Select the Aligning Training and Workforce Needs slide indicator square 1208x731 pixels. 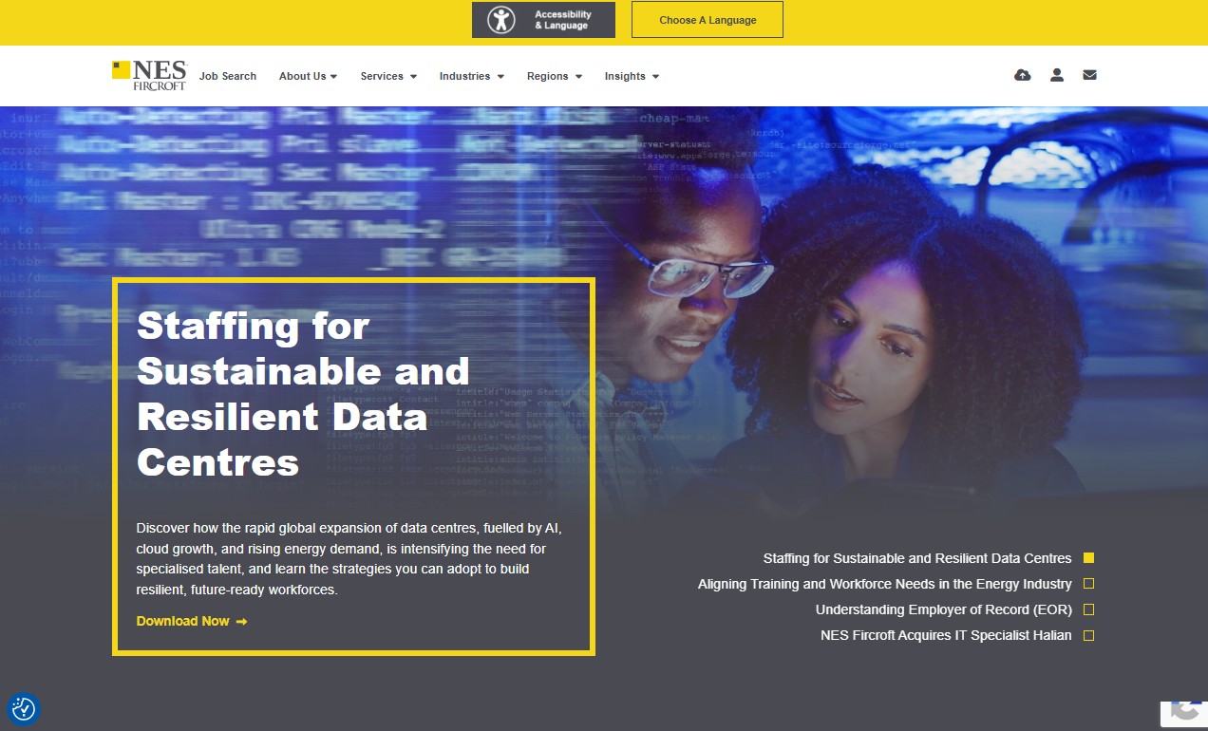click(1089, 584)
